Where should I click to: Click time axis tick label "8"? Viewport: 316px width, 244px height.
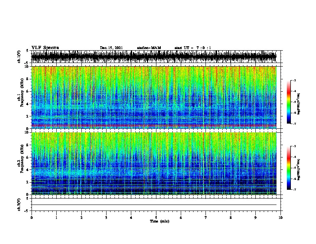coord(231,217)
